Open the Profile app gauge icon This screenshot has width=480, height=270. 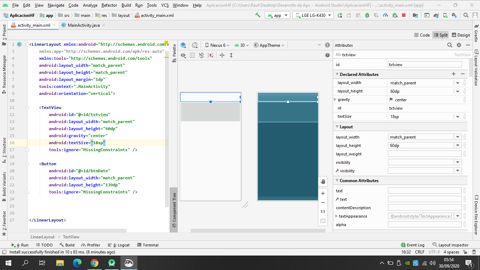(385, 15)
